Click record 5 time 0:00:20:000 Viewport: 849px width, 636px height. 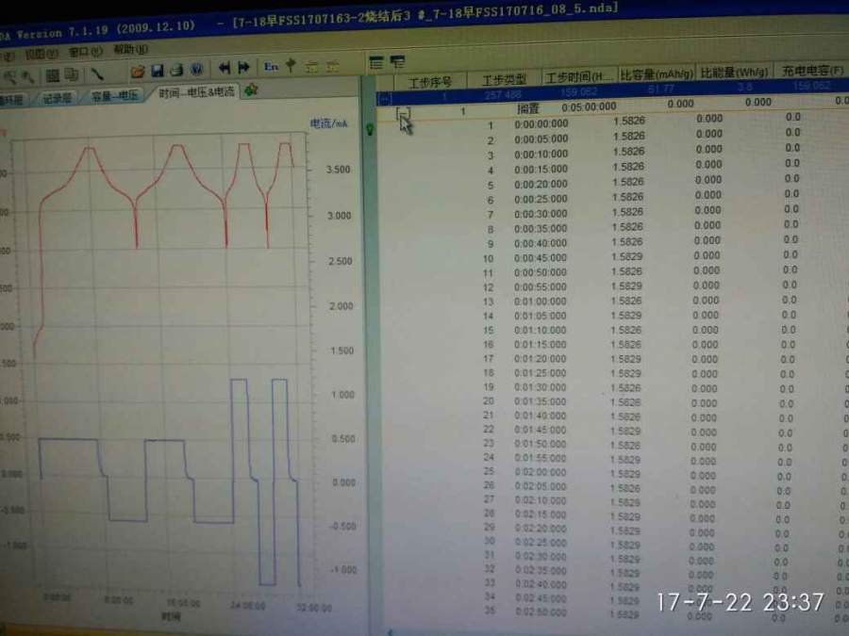point(541,185)
